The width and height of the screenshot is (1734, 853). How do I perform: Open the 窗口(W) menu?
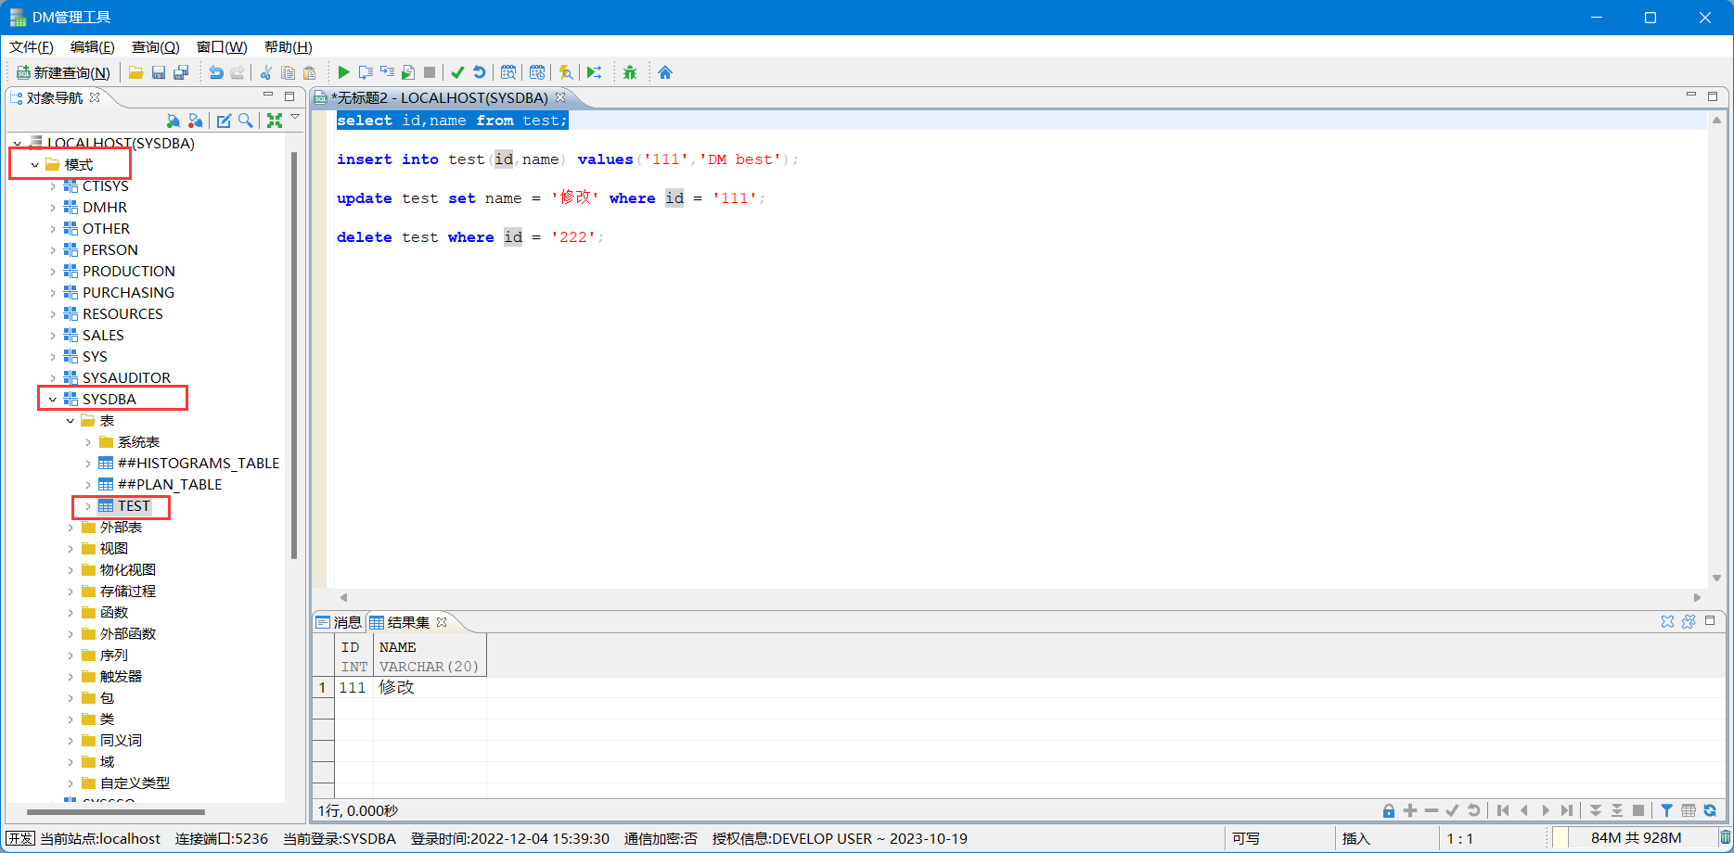click(222, 46)
